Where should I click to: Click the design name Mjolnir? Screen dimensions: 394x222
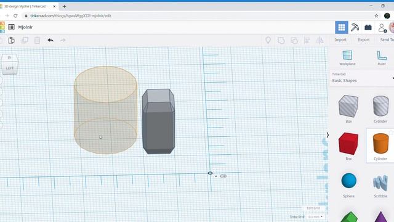(x=25, y=27)
